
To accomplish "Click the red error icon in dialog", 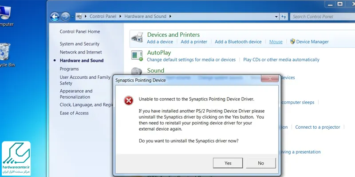I will pos(129,100).
